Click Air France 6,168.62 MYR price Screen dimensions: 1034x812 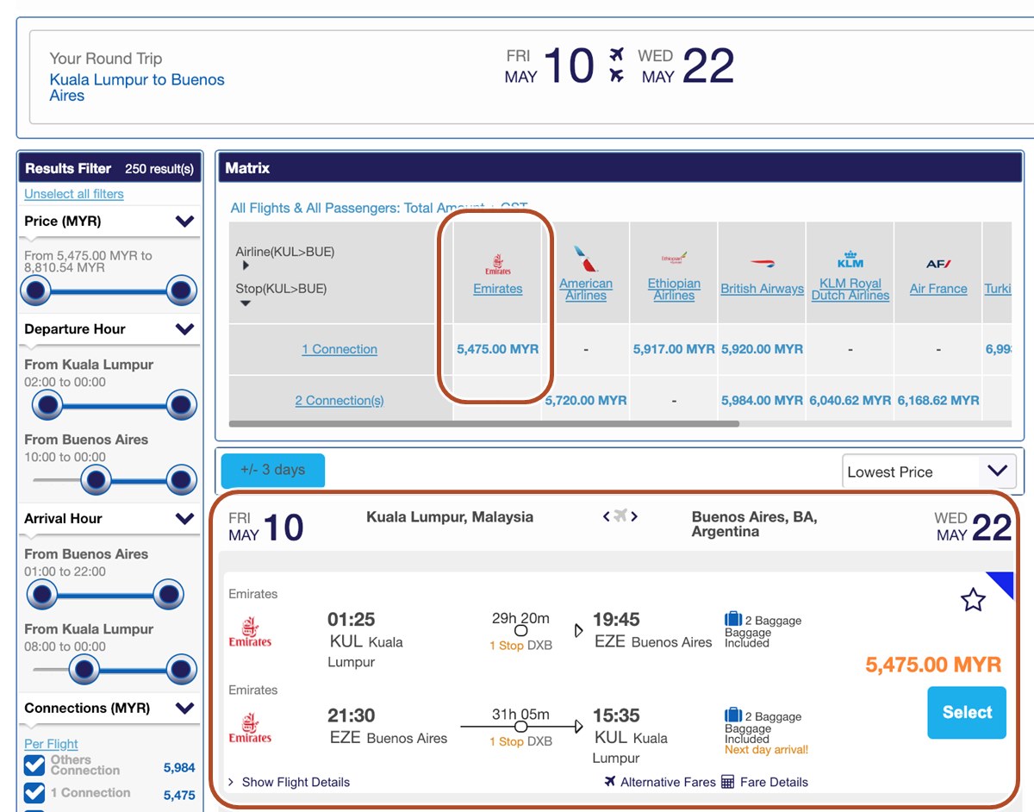938,400
